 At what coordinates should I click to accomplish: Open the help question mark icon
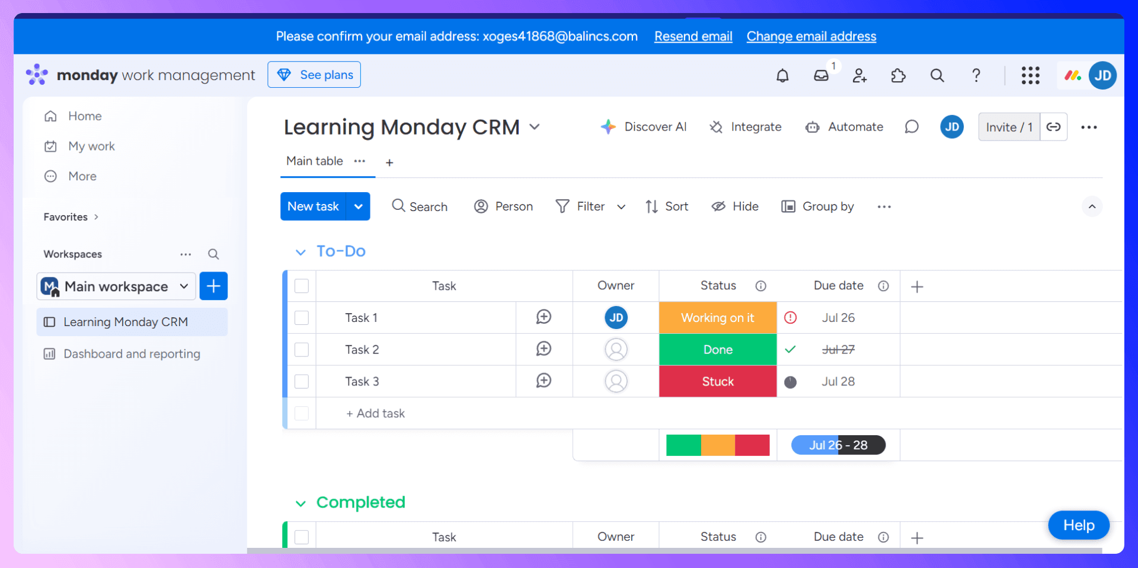(976, 75)
